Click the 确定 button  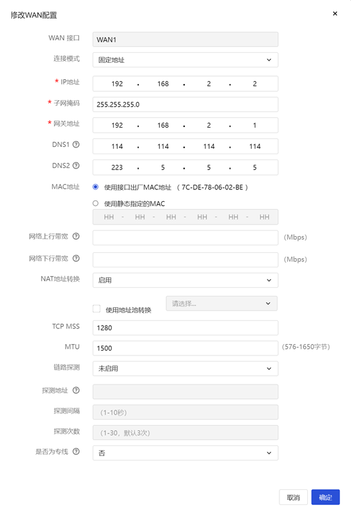(x=325, y=497)
